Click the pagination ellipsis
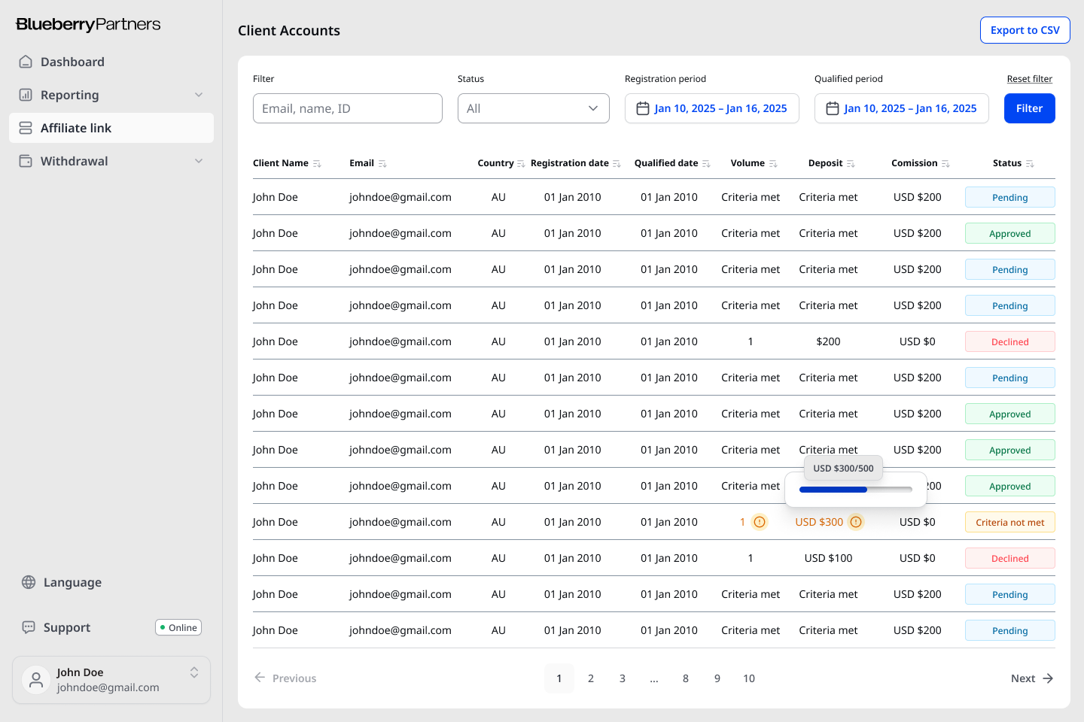Image resolution: width=1084 pixels, height=722 pixels. point(654,678)
